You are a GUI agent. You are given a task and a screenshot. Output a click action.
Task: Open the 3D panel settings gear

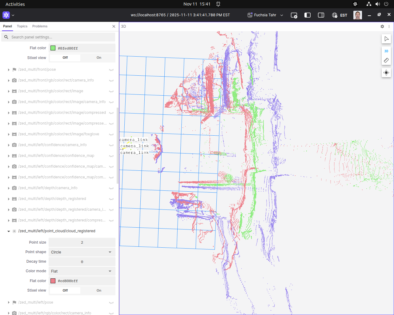382,26
